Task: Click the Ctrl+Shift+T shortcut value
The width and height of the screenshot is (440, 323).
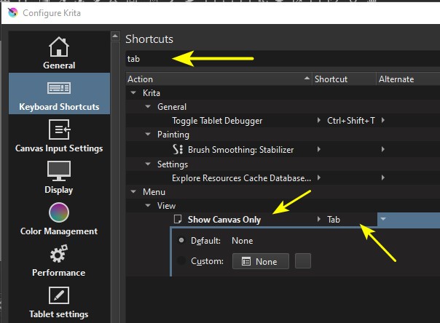Action: click(x=351, y=121)
